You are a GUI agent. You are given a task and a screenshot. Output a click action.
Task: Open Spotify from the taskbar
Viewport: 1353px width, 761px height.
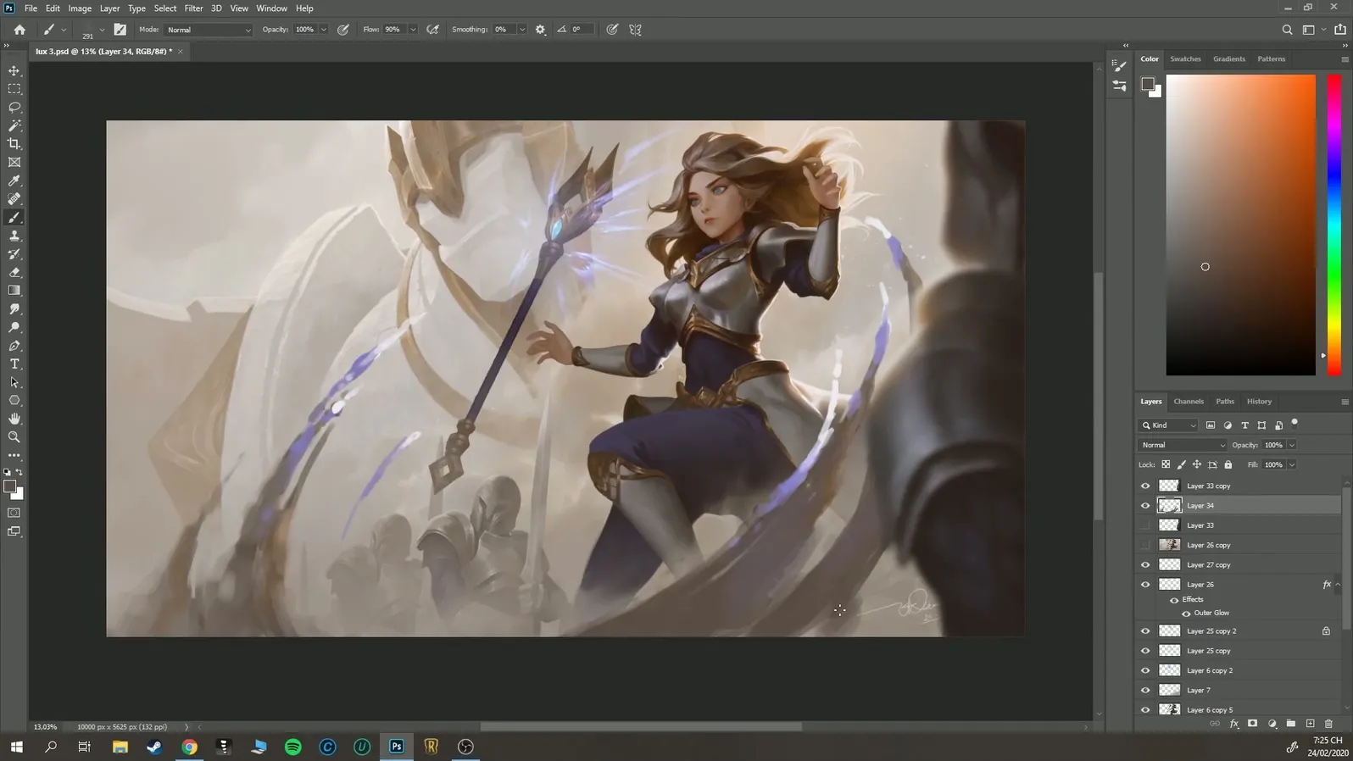(293, 747)
